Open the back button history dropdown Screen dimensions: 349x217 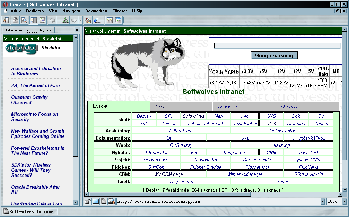point(58,20)
